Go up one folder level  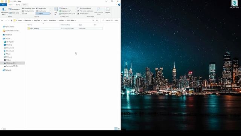(11, 20)
